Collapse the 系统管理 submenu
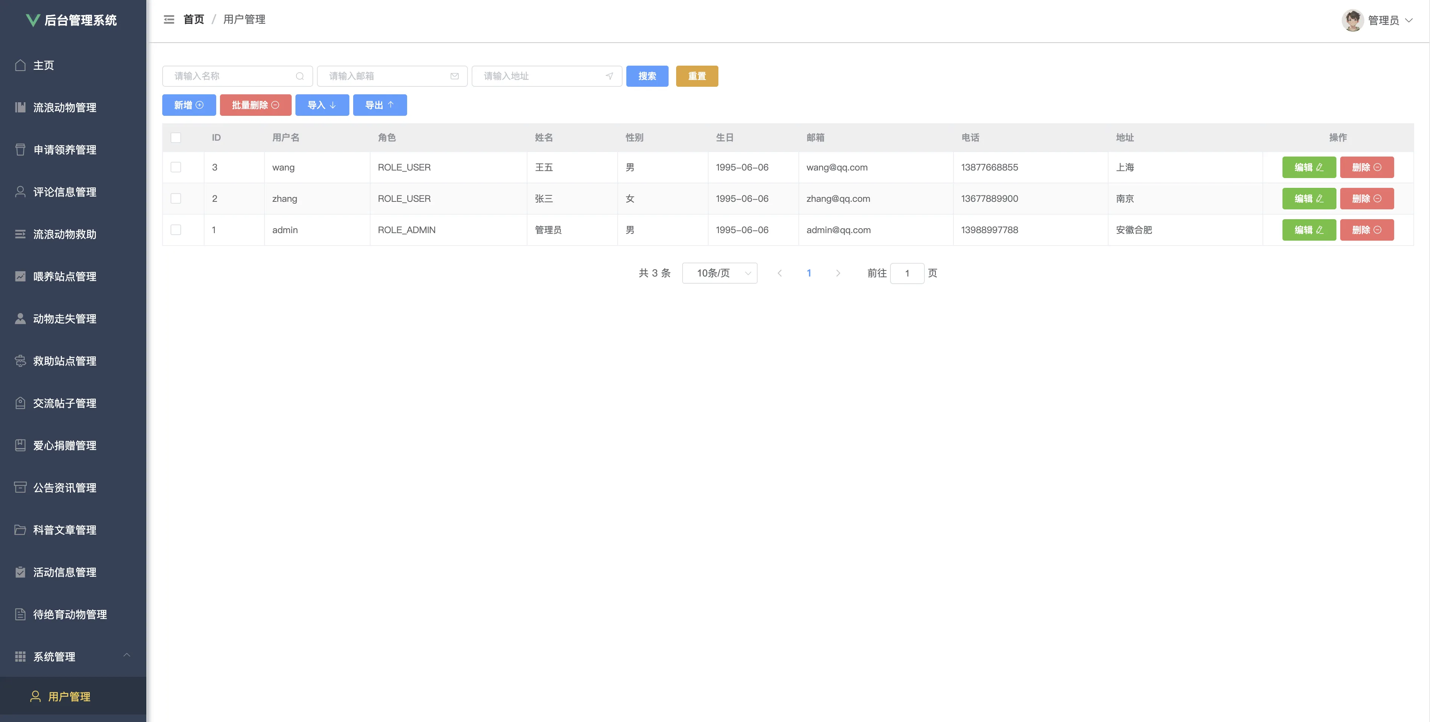The image size is (1430, 722). [x=126, y=655]
